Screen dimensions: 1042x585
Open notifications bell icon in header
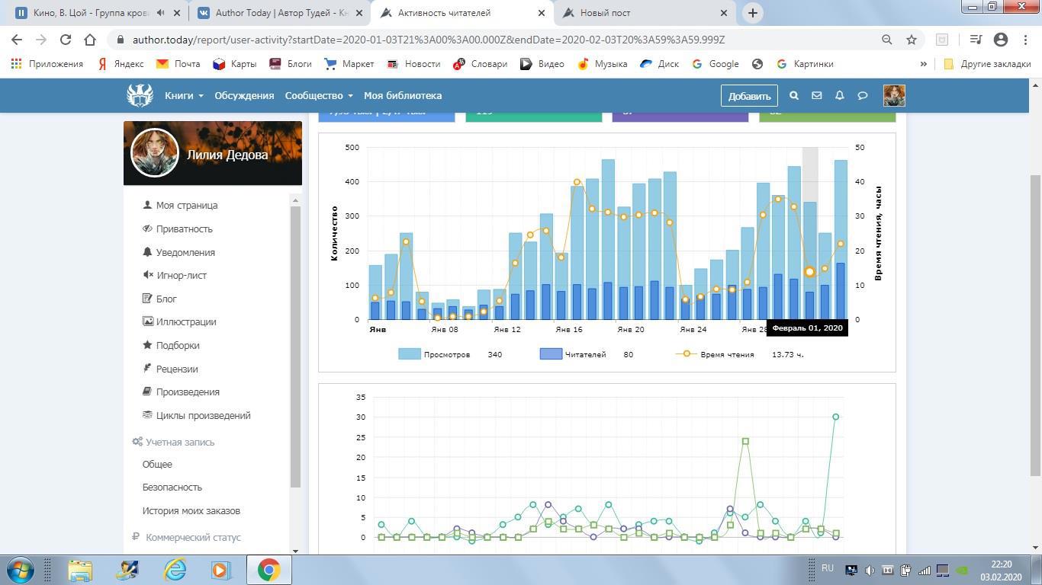click(x=839, y=96)
